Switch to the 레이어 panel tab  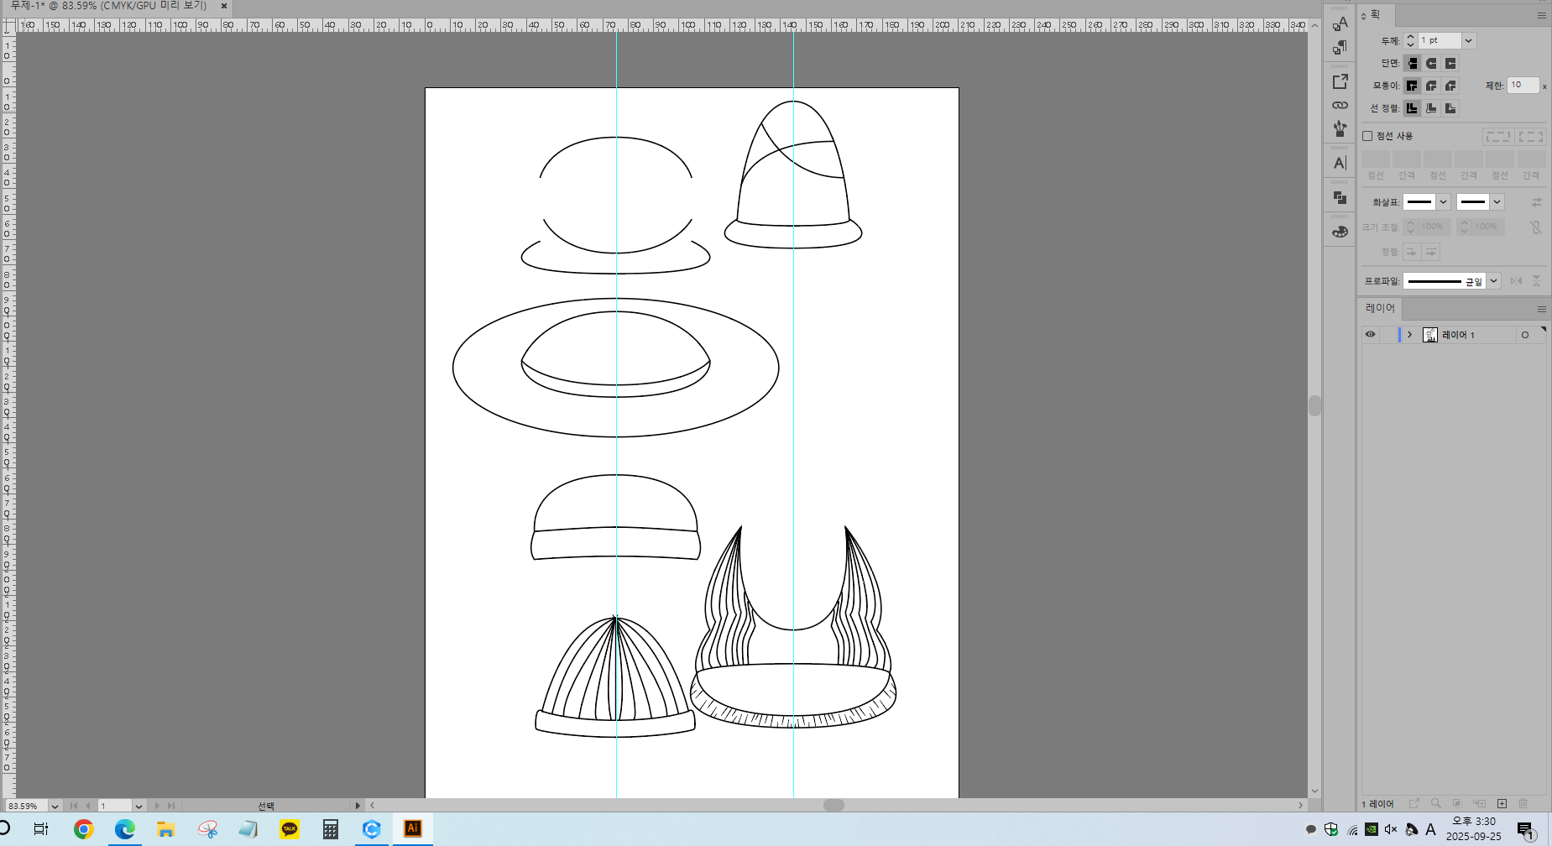[1379, 308]
